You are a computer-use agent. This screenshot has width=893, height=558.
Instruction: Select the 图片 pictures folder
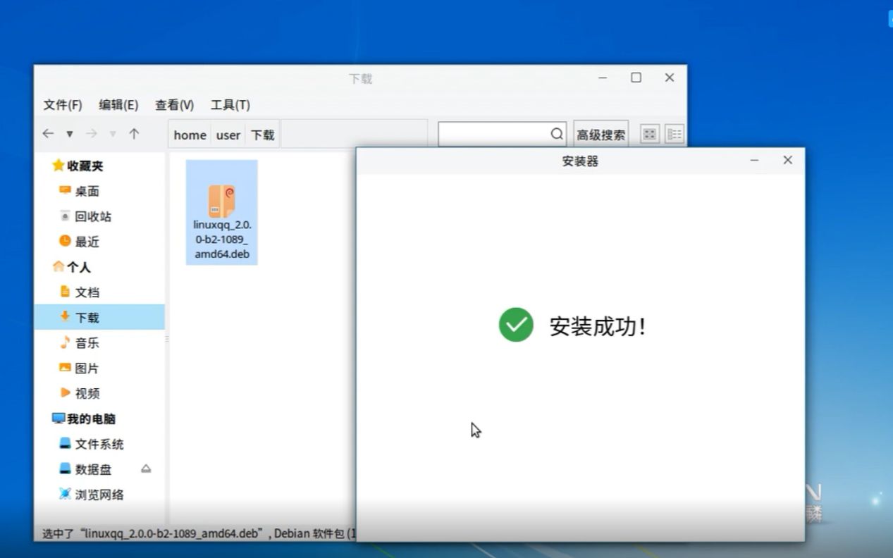[x=87, y=368]
